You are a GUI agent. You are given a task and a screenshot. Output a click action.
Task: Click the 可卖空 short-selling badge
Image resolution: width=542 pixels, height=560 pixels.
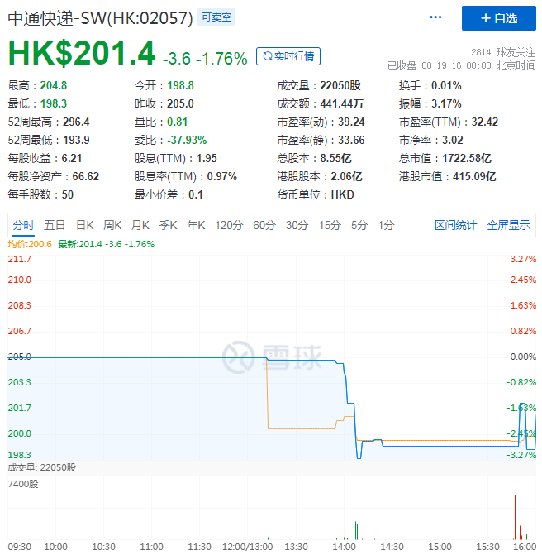point(216,17)
